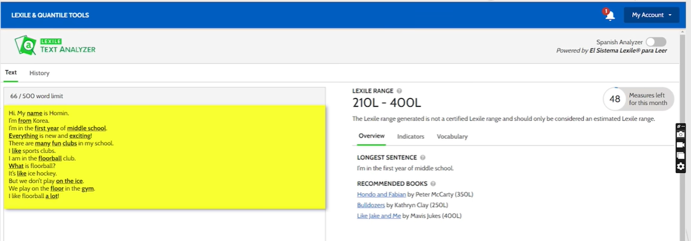Open the notifications bell icon
This screenshot has width=691, height=241.
(x=610, y=15)
